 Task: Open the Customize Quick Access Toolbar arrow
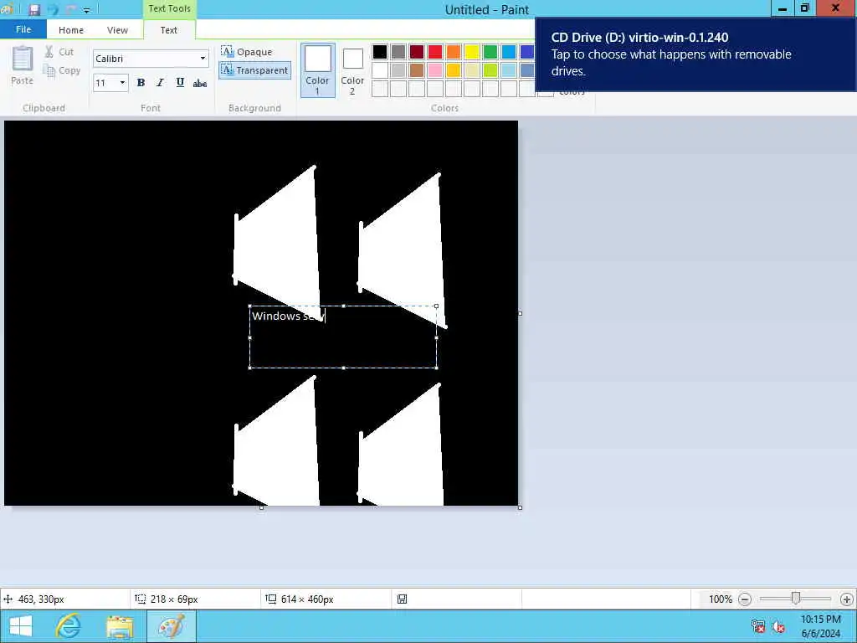pos(86,10)
